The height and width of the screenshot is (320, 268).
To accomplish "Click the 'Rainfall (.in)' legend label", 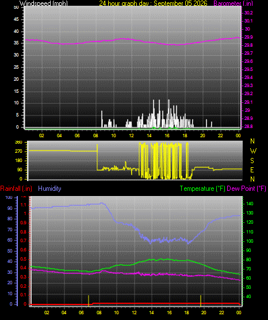I will pyautogui.click(x=16, y=189).
